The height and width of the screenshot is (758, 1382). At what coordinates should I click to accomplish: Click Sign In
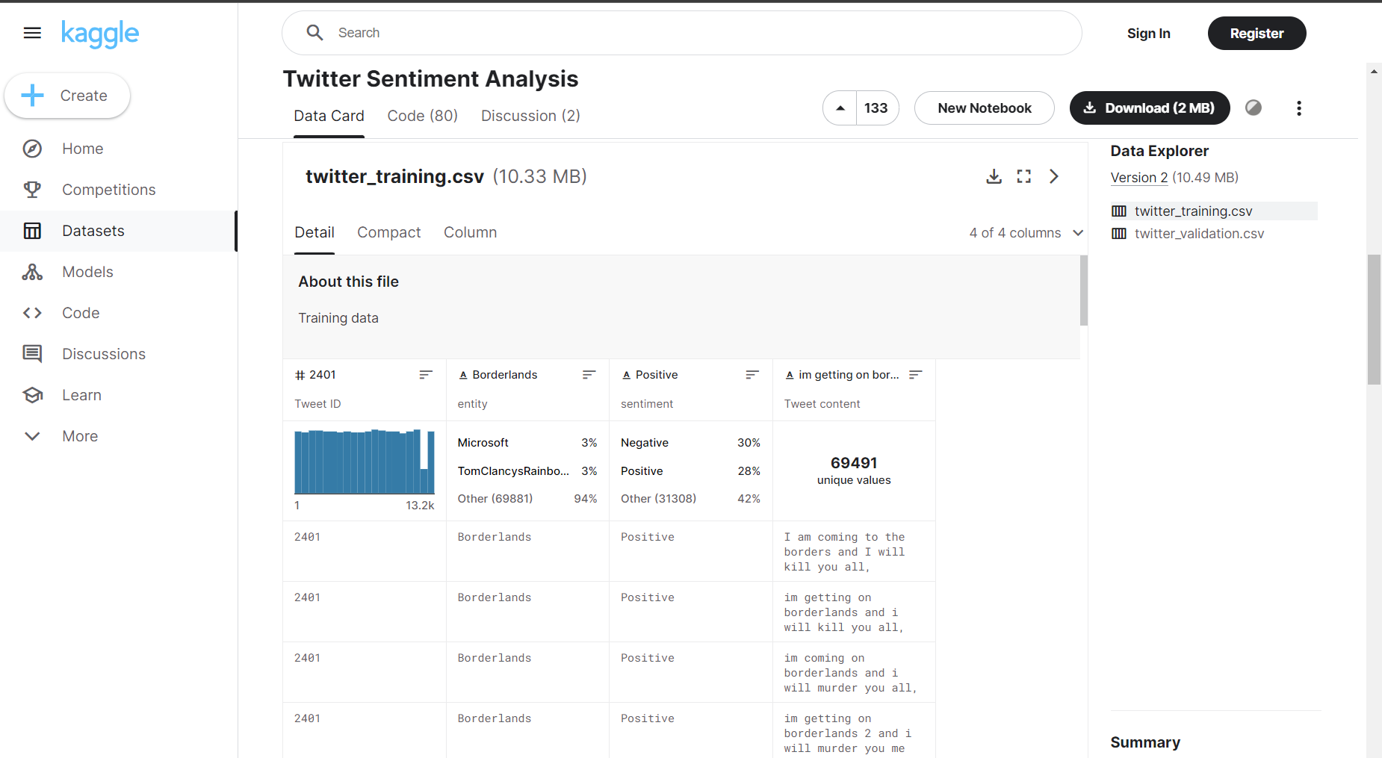[x=1148, y=34]
